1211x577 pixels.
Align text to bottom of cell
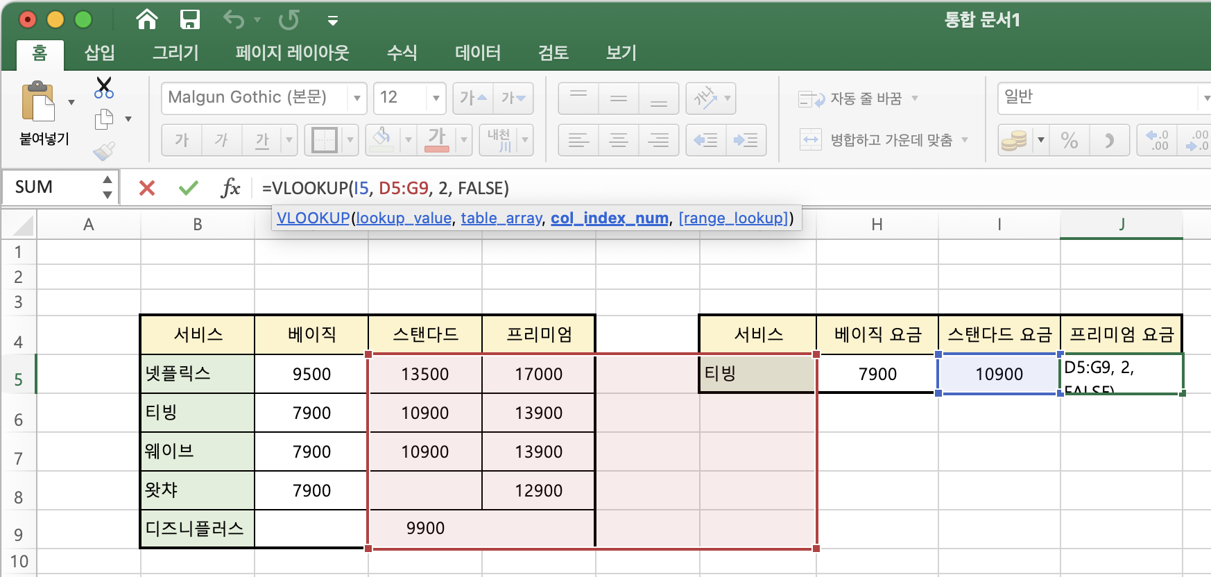(659, 98)
